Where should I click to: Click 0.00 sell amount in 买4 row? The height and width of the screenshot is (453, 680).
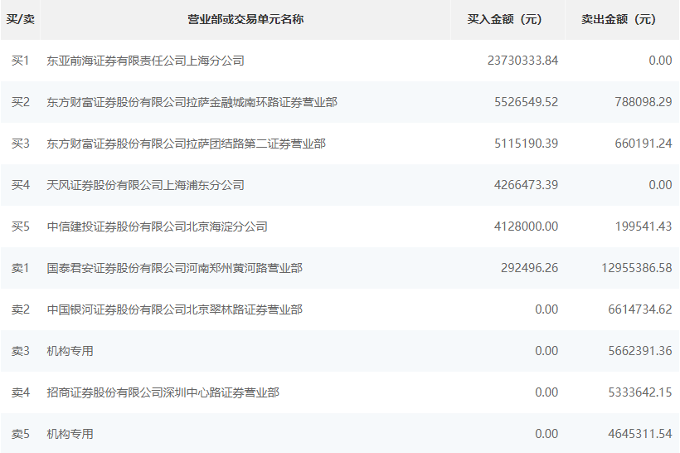(x=660, y=185)
